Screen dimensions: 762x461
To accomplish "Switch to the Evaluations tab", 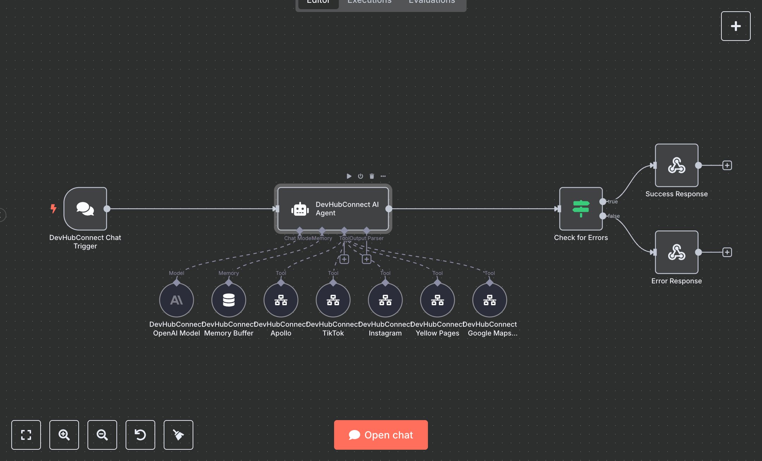I will click(x=432, y=2).
